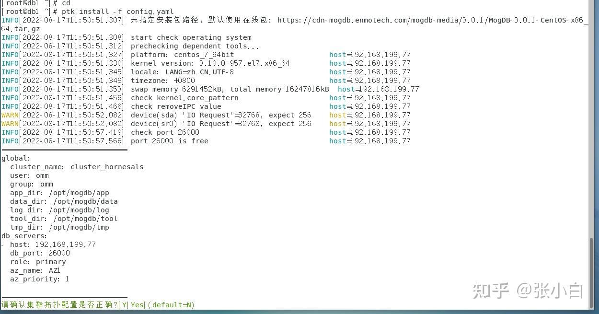Select the db_port value 26000
599x314 pixels.
(x=56, y=253)
